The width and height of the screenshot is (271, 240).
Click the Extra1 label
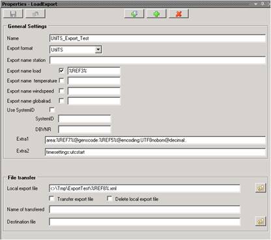[x=23, y=139]
